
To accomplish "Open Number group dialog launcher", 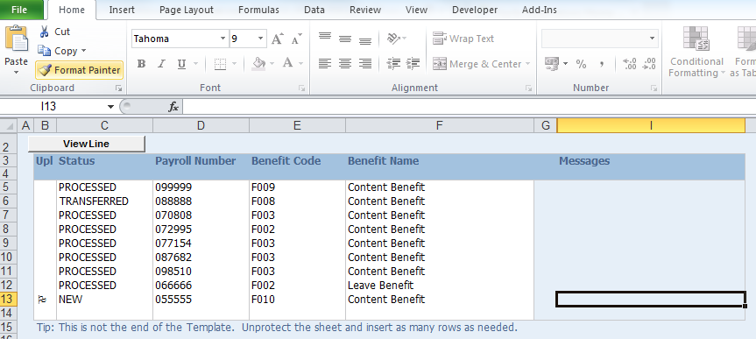I will pyautogui.click(x=654, y=88).
